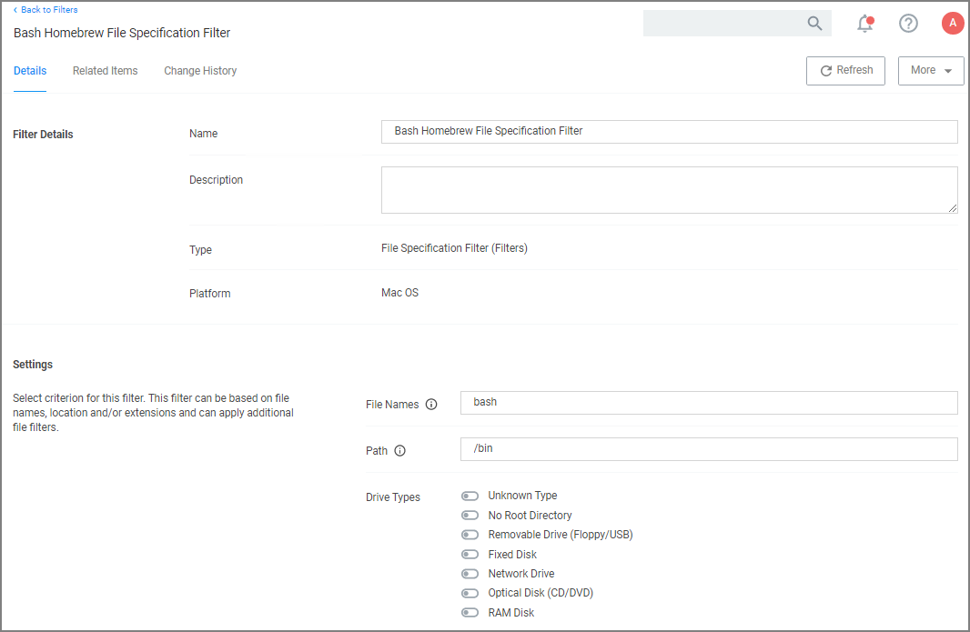The image size is (970, 632).
Task: Click the Path info icon
Action: (399, 451)
